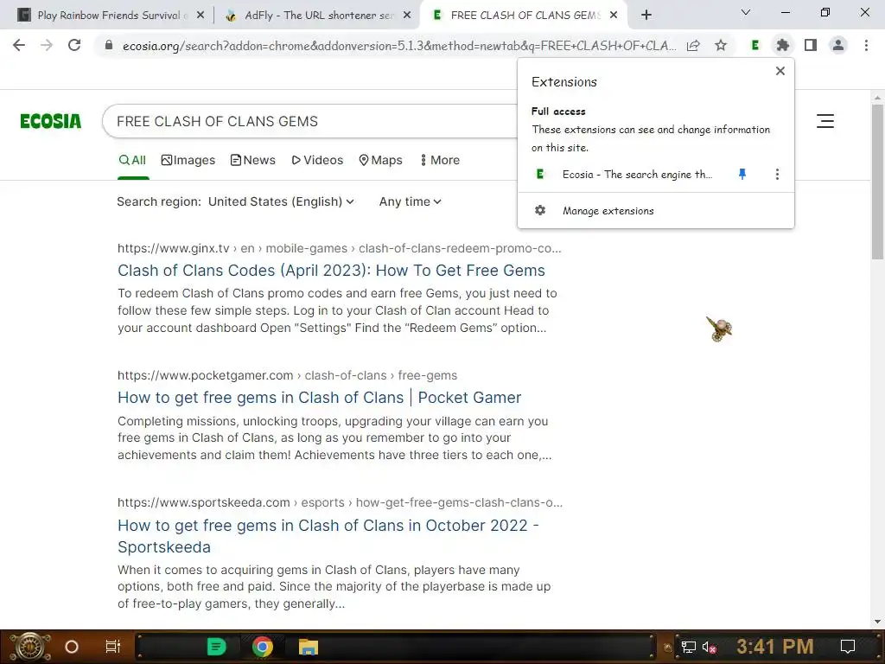This screenshot has height=664, width=885.
Task: Switch to the Maps tab
Action: point(381,160)
